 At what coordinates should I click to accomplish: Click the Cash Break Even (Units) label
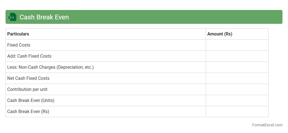(x=31, y=100)
